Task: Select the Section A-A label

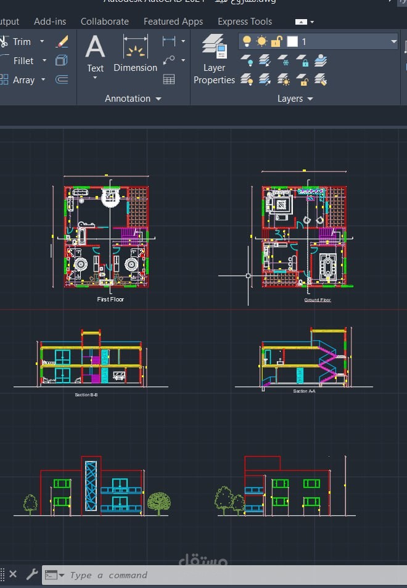Action: point(304,391)
